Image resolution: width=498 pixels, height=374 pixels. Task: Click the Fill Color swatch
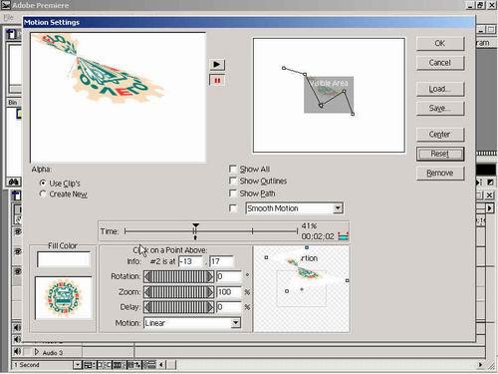tap(64, 259)
